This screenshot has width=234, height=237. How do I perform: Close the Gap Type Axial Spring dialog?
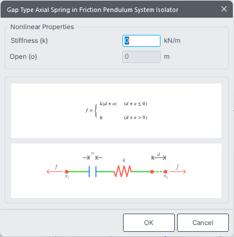click(224, 9)
